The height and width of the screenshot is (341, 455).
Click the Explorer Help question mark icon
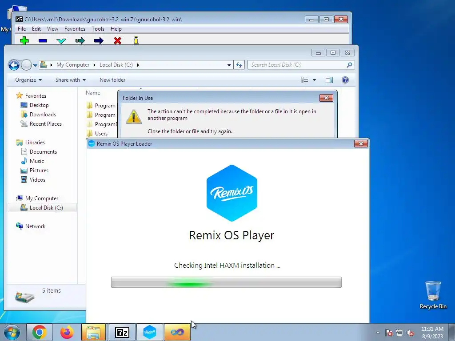(x=345, y=80)
